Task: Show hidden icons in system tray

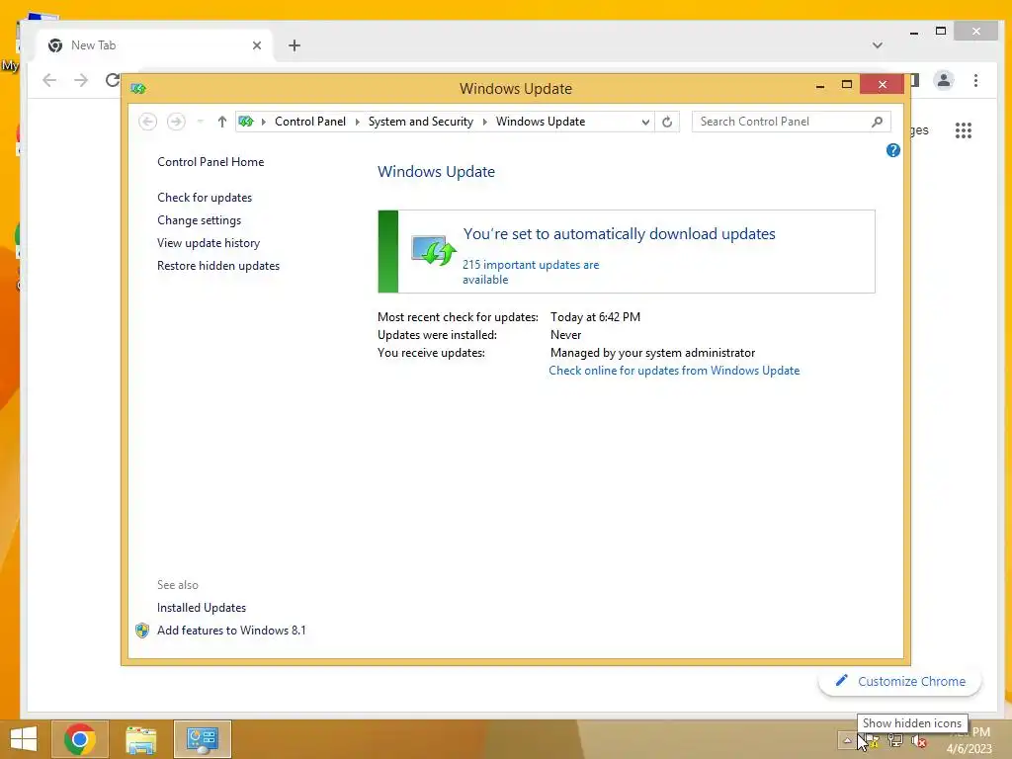Action: click(847, 740)
